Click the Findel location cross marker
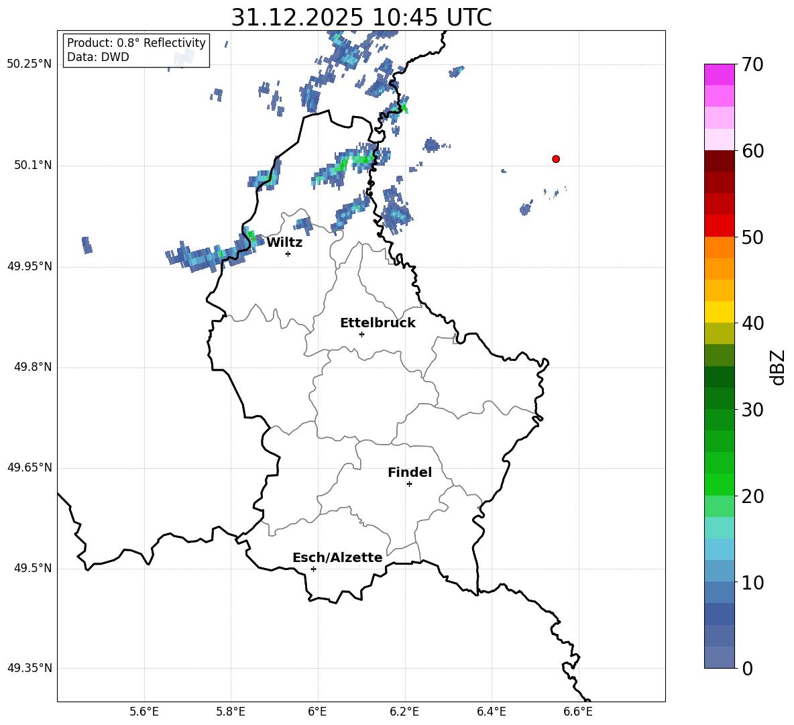Viewport: 794px width, 725px height. click(409, 484)
